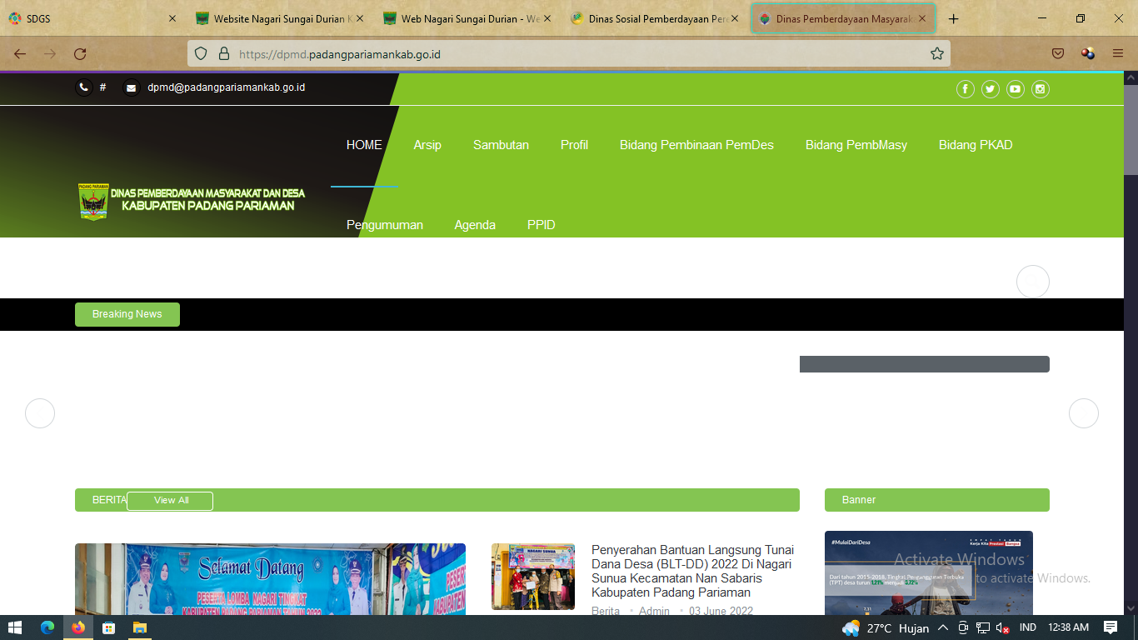Open the HOME menu item
Screen dimensions: 1138x640
tap(364, 145)
